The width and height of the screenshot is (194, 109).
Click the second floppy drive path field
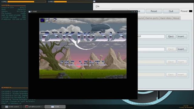(151, 49)
